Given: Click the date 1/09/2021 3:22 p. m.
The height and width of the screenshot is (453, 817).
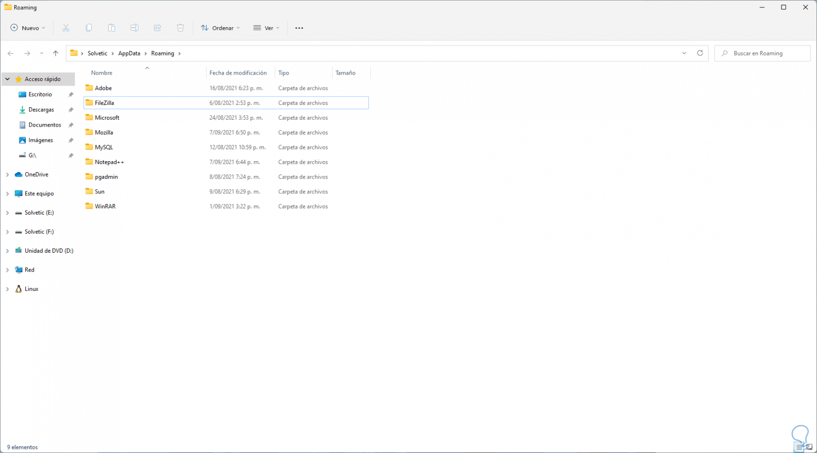Looking at the screenshot, I should click(x=235, y=206).
